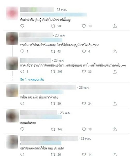The height and width of the screenshot is (156, 132).
Task: Reply to the first tweet in the thread
Action: [x=22, y=26]
